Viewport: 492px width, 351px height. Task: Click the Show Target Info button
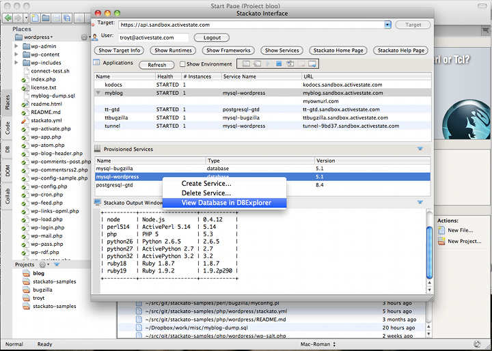[119, 51]
